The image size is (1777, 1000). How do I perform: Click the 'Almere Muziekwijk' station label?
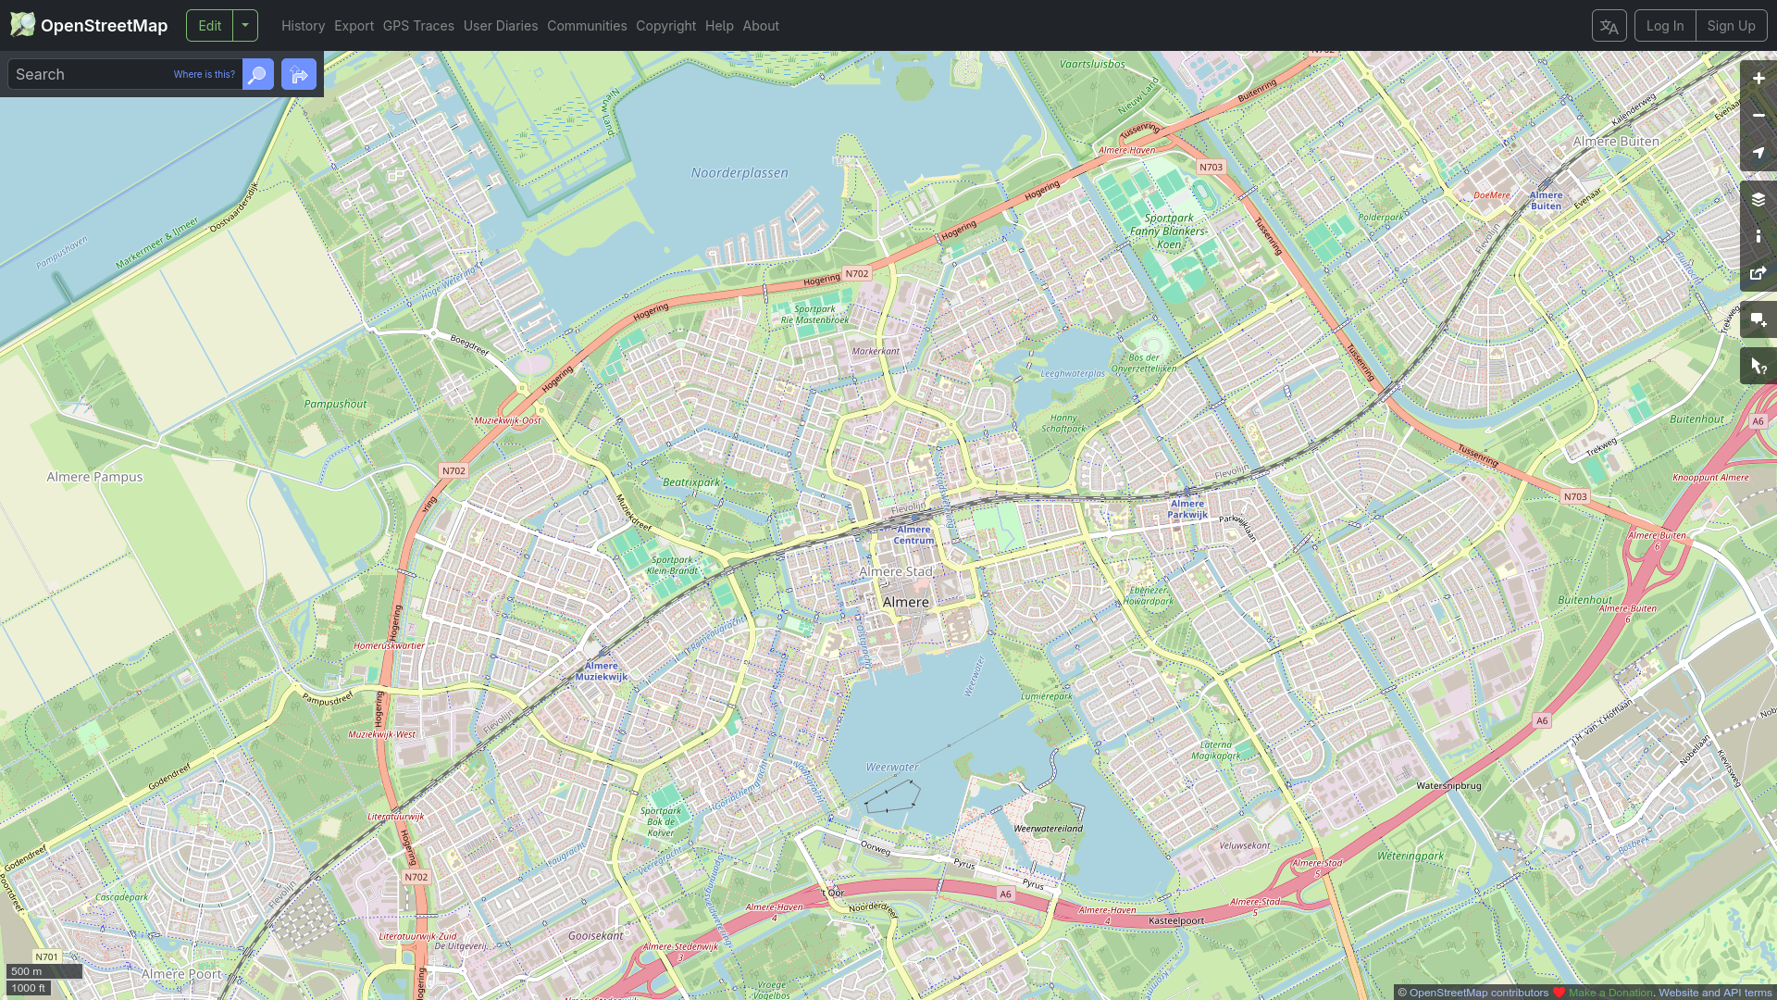pos(602,671)
